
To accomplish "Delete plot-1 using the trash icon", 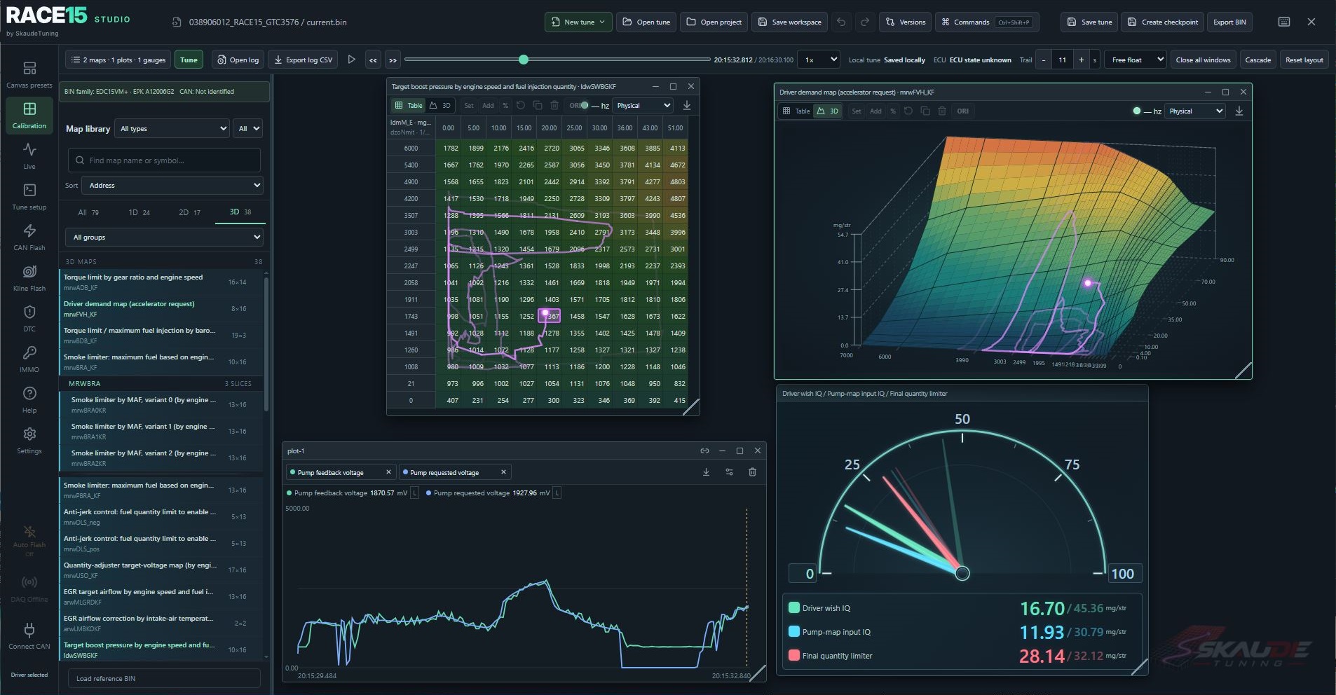I will (x=752, y=472).
